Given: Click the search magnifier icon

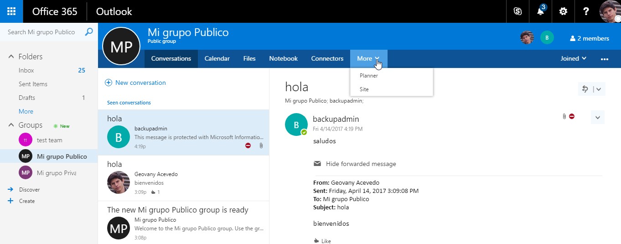Looking at the screenshot, I should [x=89, y=32].
